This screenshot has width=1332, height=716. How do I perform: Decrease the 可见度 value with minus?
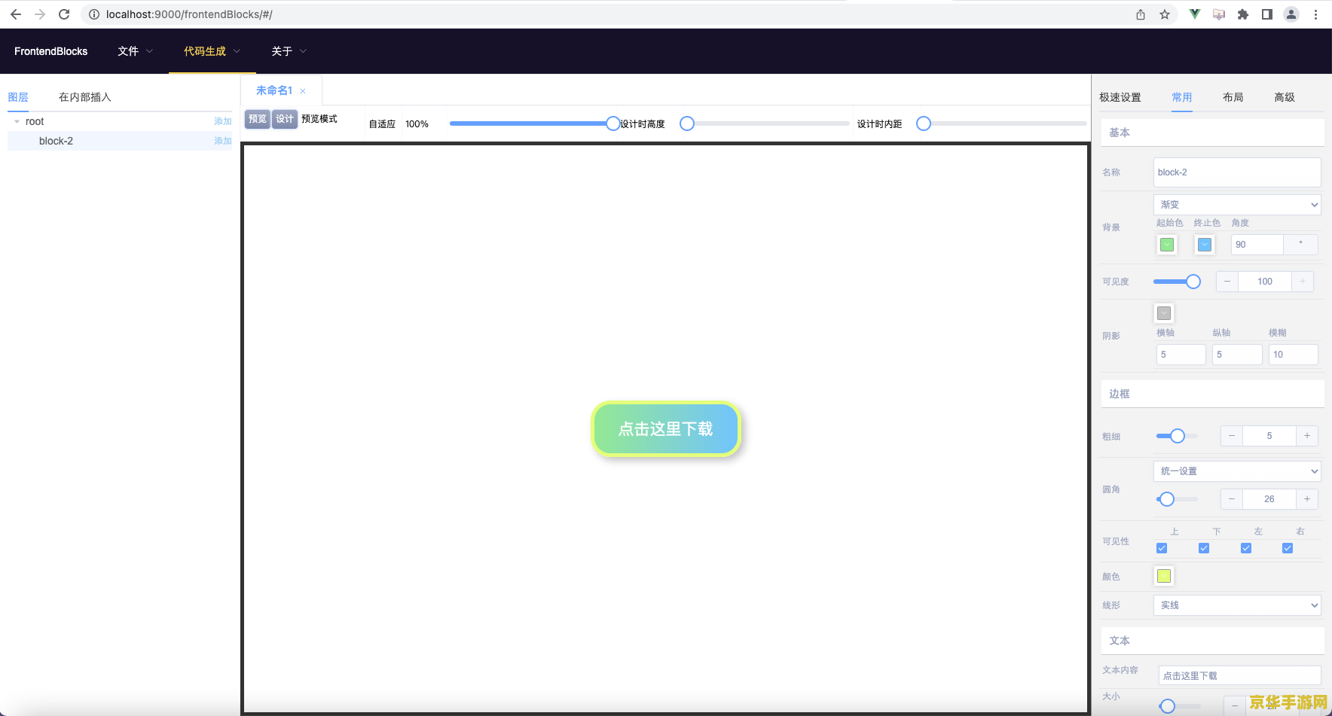point(1227,282)
